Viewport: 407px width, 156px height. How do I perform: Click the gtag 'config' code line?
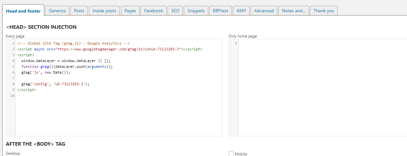click(55, 84)
